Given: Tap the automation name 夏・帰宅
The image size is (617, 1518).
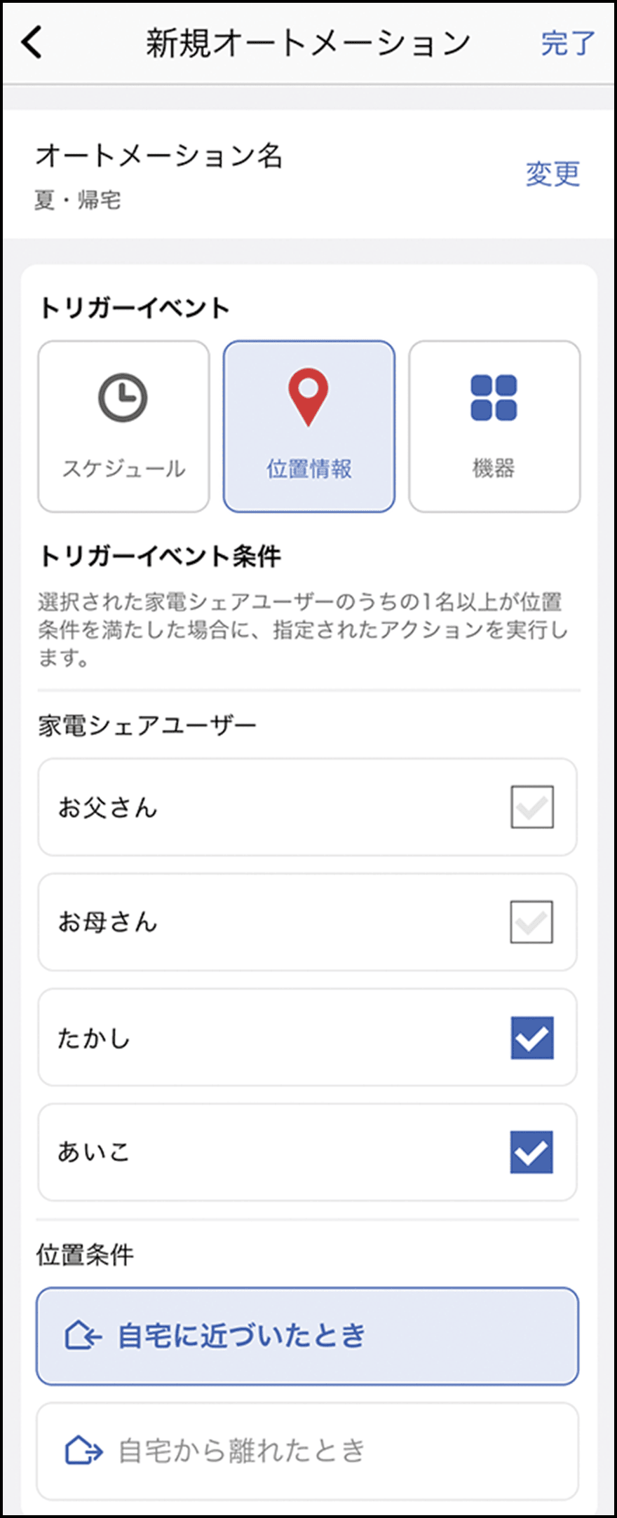Looking at the screenshot, I should click(79, 200).
